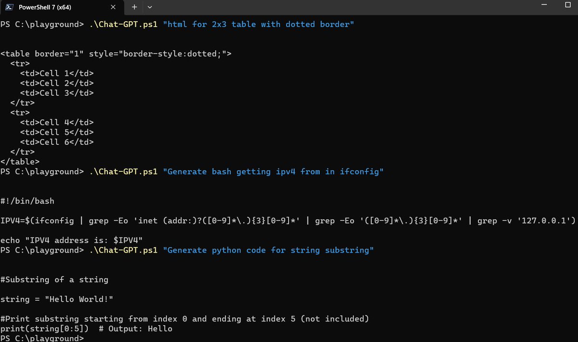Select the PowerShell 7 (x64) tab
The image size is (578, 342).
[64, 7]
